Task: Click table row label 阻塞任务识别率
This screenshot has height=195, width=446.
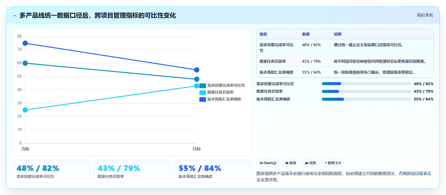Action: click(x=273, y=61)
